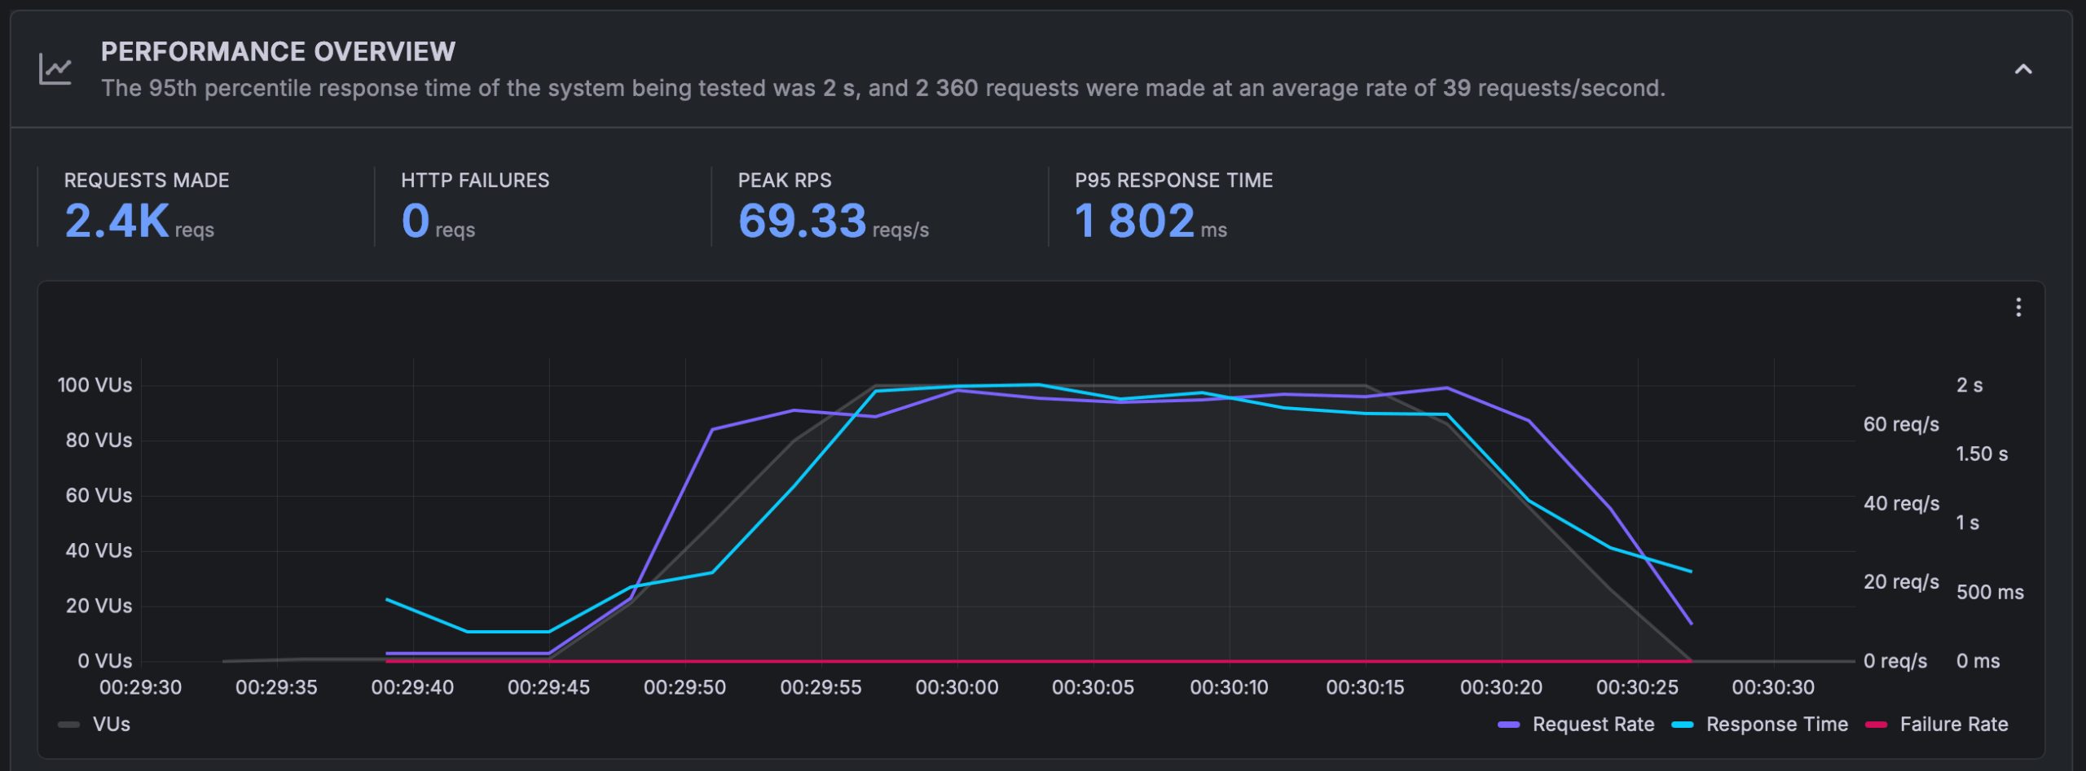This screenshot has height=771, width=2086.
Task: Click the Performance Overview chart icon
Action: click(54, 69)
